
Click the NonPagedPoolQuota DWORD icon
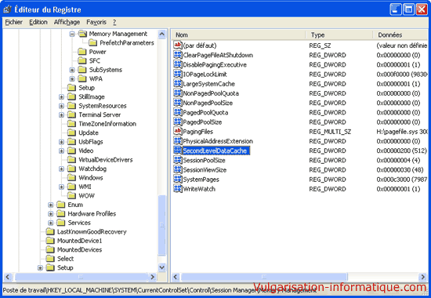click(178, 93)
